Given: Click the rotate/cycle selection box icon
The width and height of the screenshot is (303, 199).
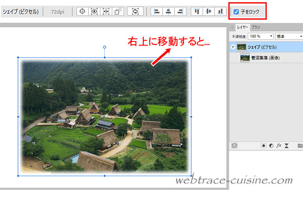Looking at the screenshot, I should 135,11.
